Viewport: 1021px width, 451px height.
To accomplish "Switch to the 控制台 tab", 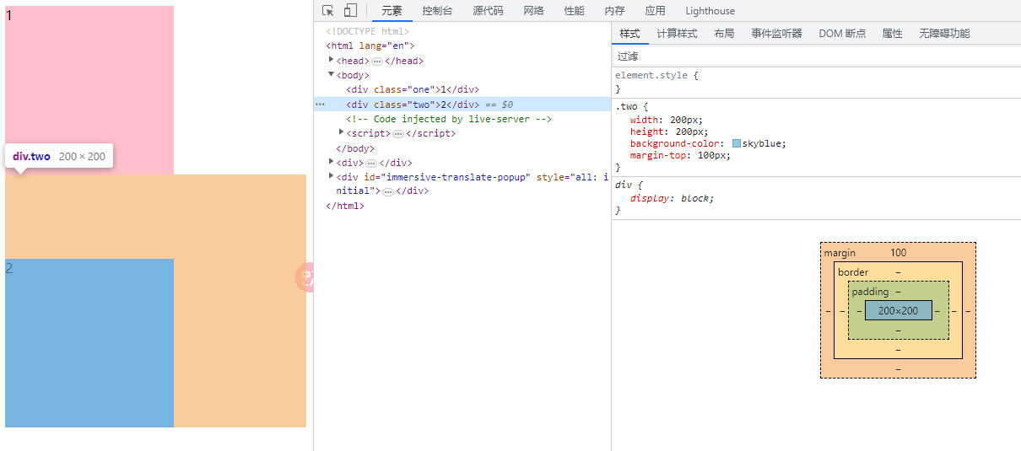I will [x=437, y=11].
